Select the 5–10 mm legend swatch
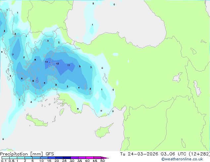Screen dimensions: 210x162 tap(36, 158)
